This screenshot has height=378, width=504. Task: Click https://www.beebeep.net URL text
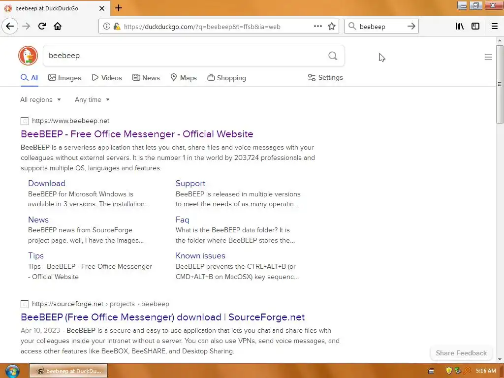click(71, 121)
